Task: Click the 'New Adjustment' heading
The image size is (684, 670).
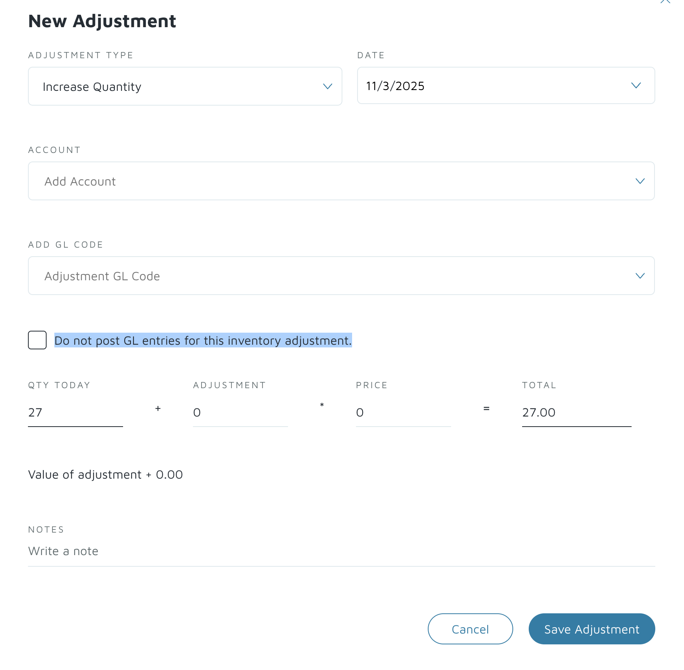Action: (102, 21)
